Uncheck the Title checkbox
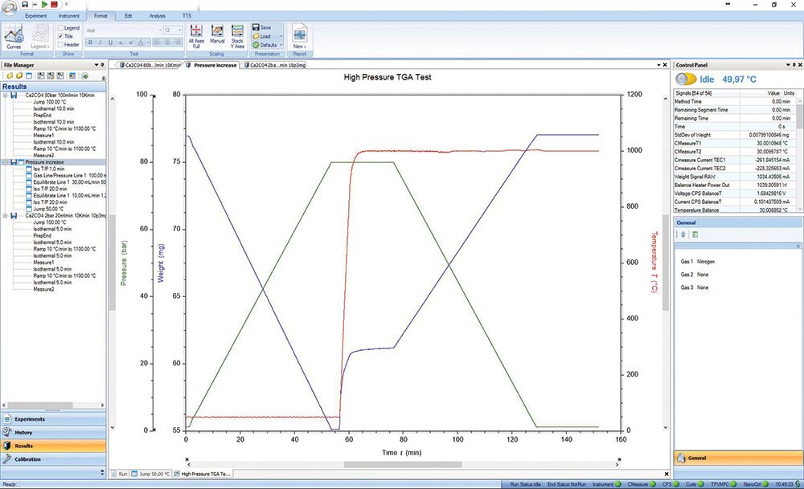Viewport: 804px width, 489px height. coord(62,35)
